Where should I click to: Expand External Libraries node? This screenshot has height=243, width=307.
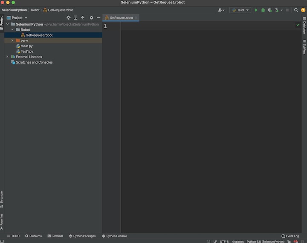7,57
